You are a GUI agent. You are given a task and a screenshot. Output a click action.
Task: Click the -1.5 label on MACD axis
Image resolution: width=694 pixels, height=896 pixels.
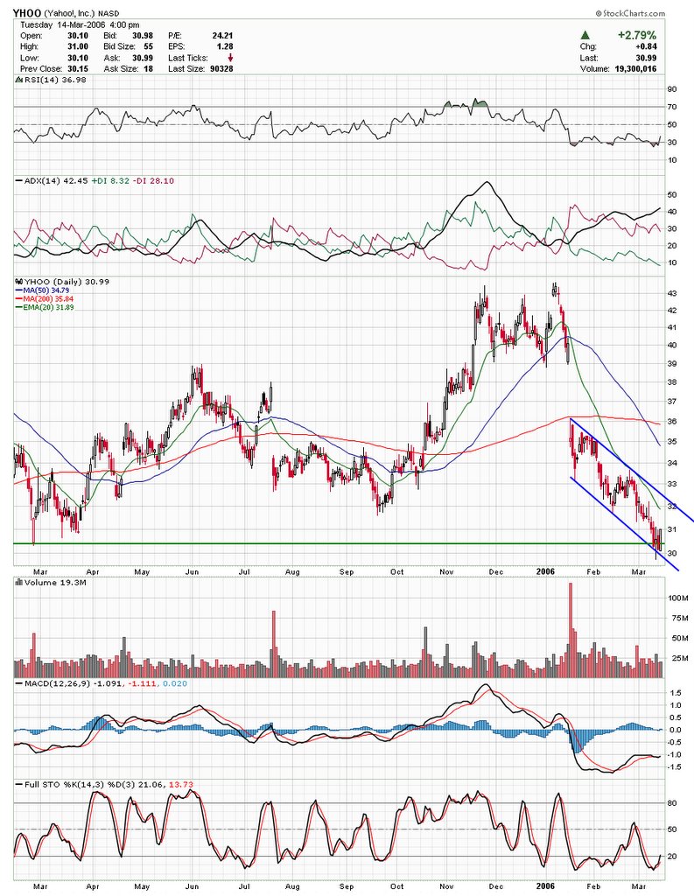pos(674,766)
